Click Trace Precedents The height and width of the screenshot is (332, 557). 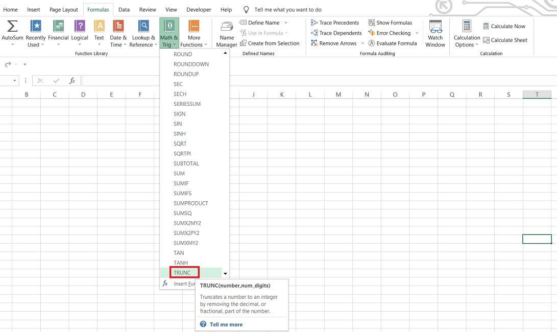pyautogui.click(x=335, y=22)
